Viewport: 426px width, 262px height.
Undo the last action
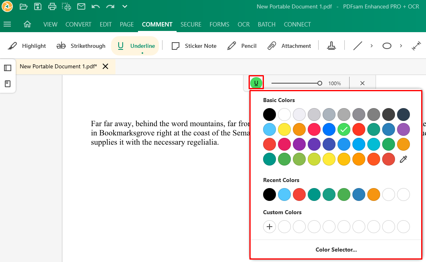(96, 6)
